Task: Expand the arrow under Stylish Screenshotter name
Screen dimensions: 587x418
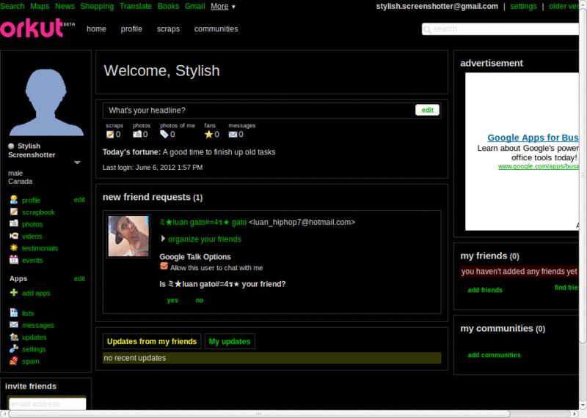Action: click(x=77, y=163)
